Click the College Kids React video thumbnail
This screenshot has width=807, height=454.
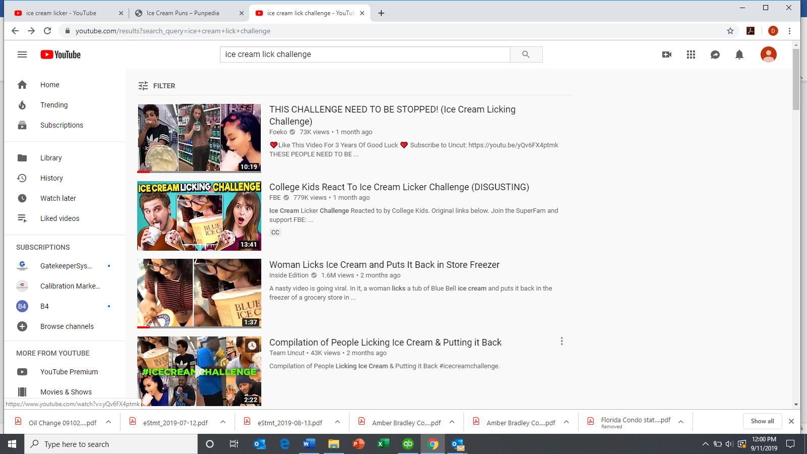coord(199,216)
